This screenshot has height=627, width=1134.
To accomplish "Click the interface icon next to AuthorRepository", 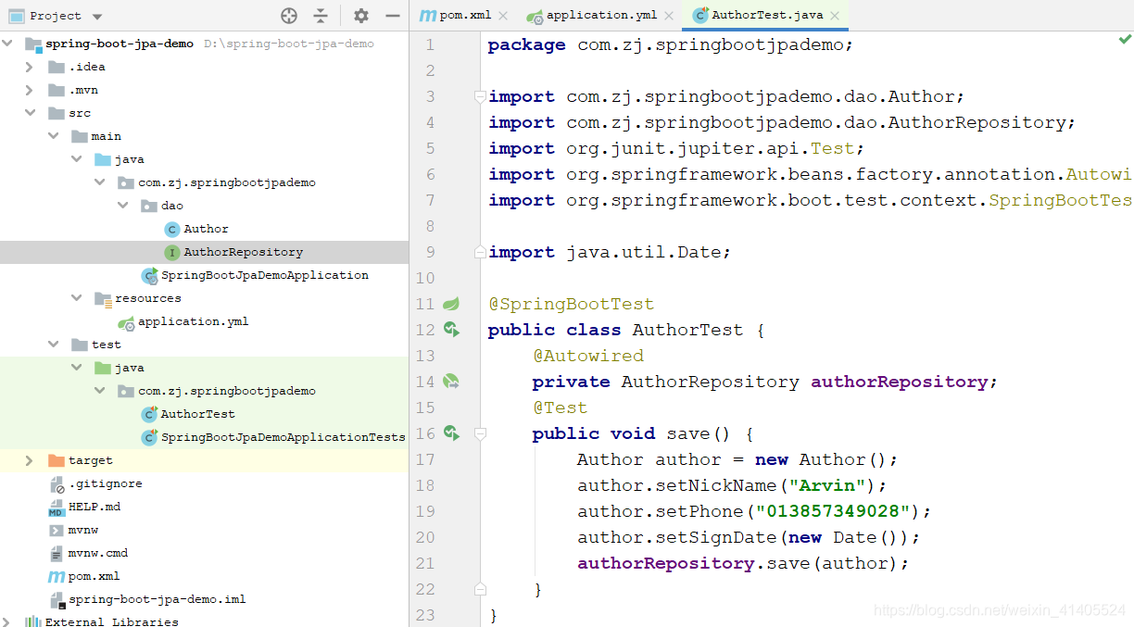I will tap(171, 252).
